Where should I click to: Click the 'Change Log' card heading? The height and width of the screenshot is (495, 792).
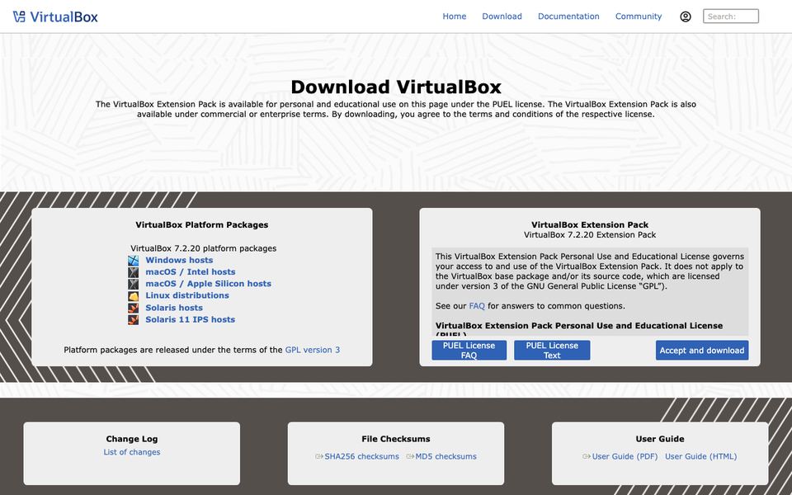132,439
